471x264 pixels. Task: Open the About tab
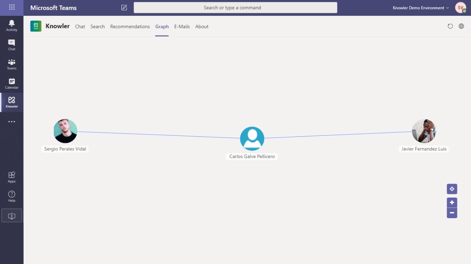(x=202, y=26)
